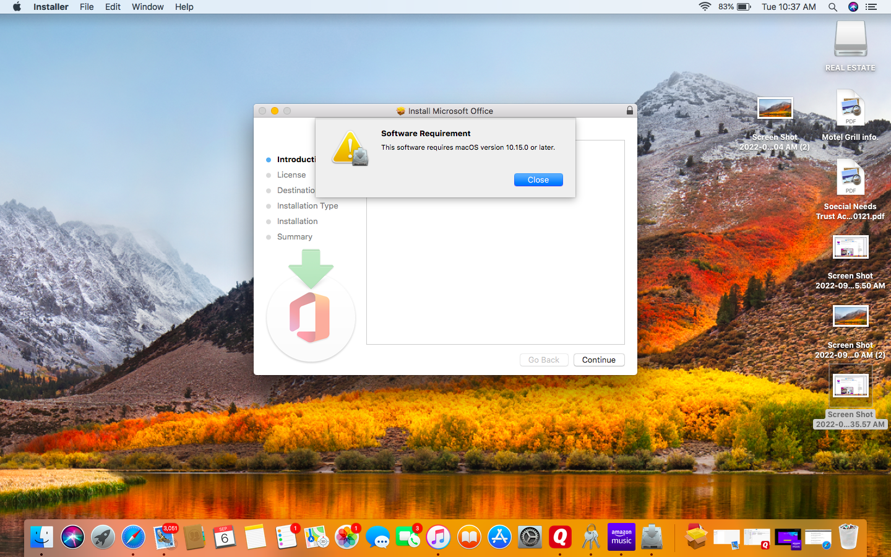Screen dimensions: 891x557
Task: Select the License step in the installer sidebar
Action: (291, 175)
